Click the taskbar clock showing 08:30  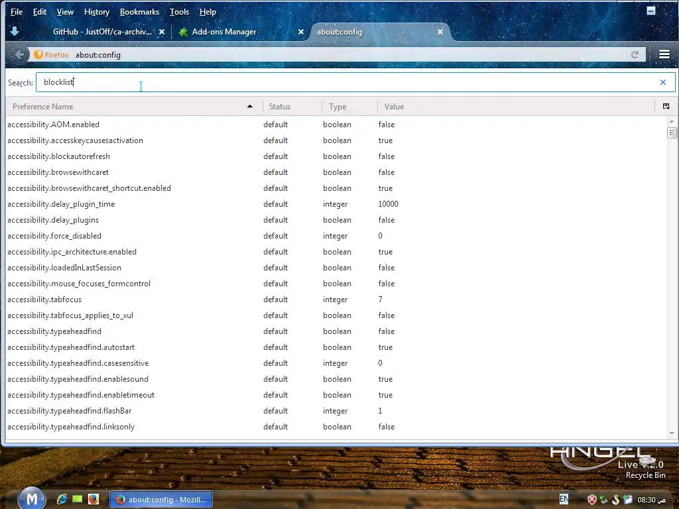tap(651, 500)
